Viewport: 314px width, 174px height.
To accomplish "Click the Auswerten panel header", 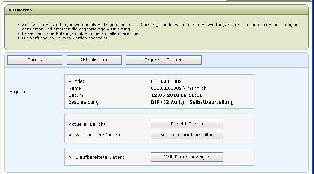I will [20, 10].
